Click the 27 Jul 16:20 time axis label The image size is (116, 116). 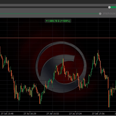click(30, 114)
